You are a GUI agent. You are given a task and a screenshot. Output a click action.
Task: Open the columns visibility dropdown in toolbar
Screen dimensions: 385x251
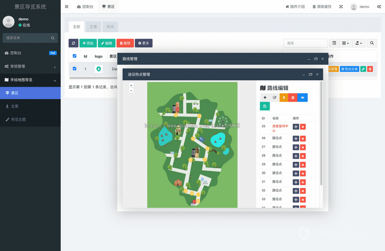(345, 43)
